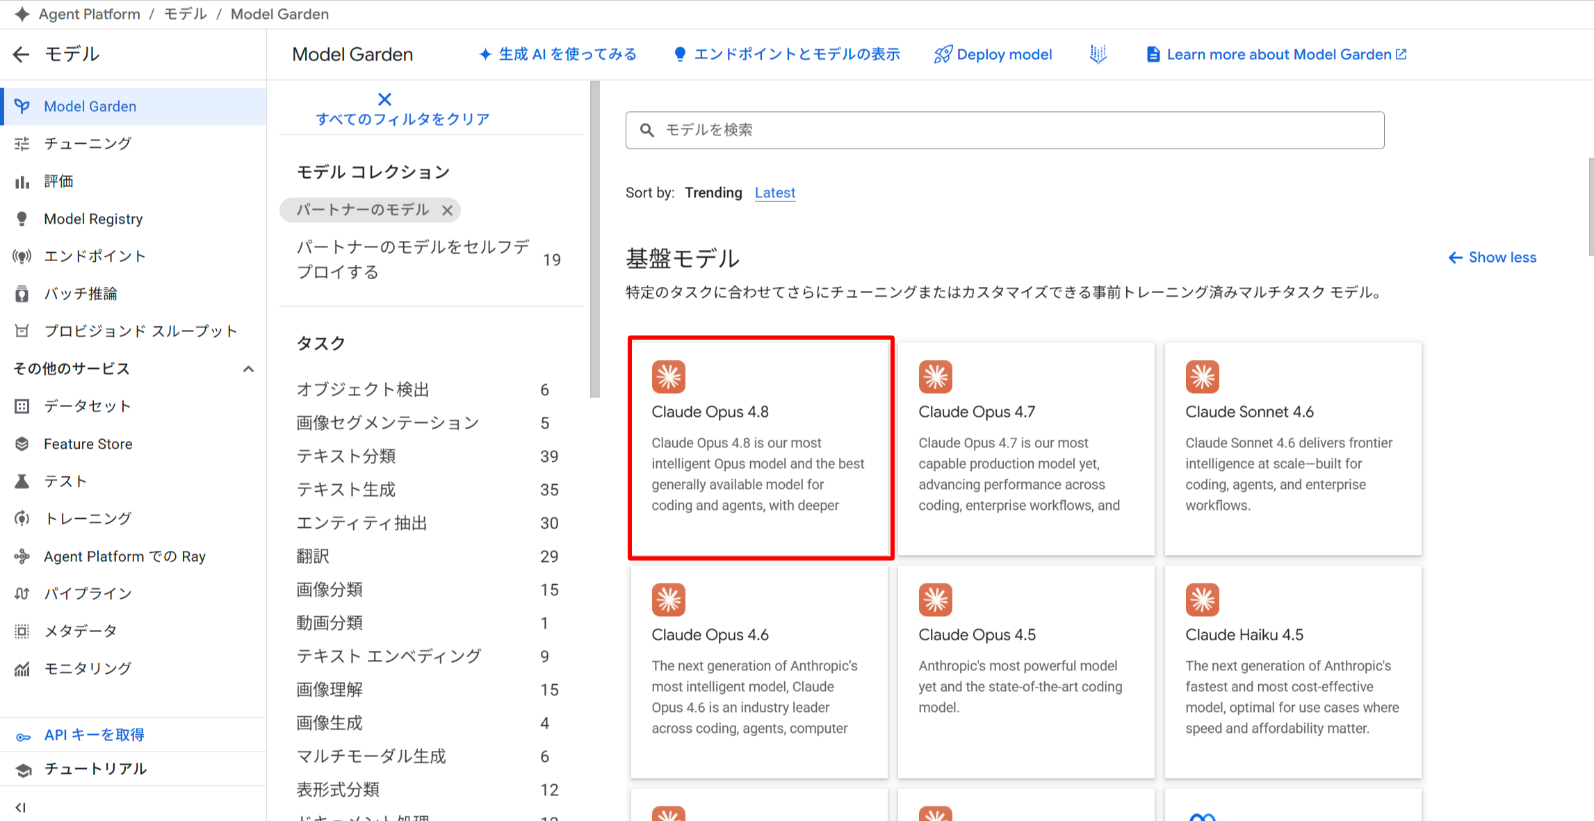Click the バッチ推論 icon in sidebar
The width and height of the screenshot is (1594, 821).
click(x=22, y=294)
